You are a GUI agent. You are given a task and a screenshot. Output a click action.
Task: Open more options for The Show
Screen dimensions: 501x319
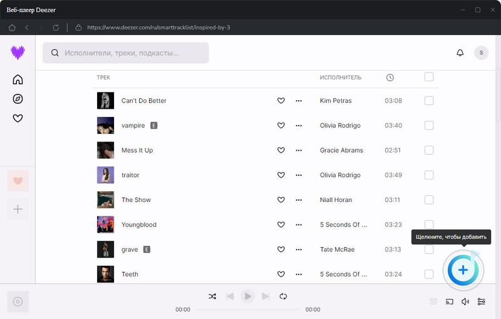(299, 200)
